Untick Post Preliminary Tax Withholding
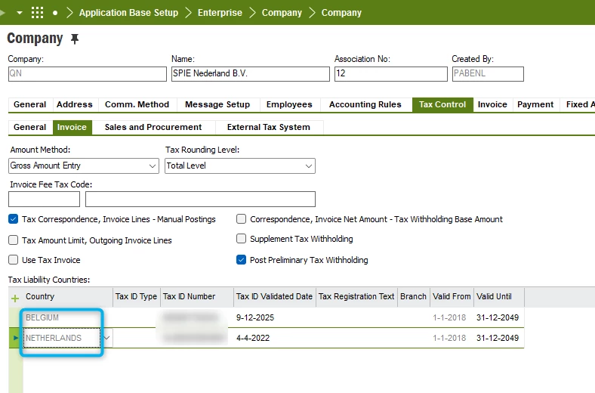 tap(242, 260)
